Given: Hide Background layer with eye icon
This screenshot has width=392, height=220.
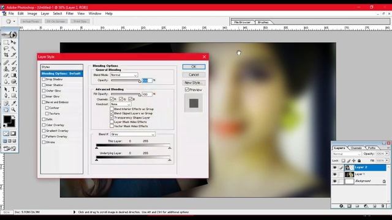Looking at the screenshot, I should coord(335,181).
